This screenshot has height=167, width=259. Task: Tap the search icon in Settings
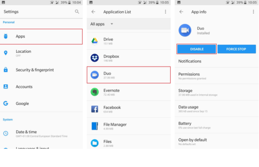tap(77, 12)
